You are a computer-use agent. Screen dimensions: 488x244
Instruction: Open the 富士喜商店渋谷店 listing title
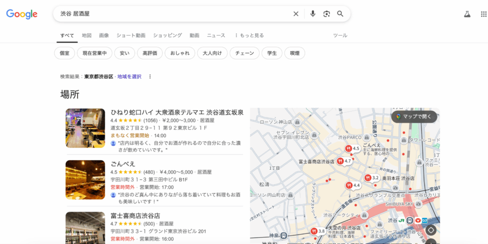click(x=135, y=215)
